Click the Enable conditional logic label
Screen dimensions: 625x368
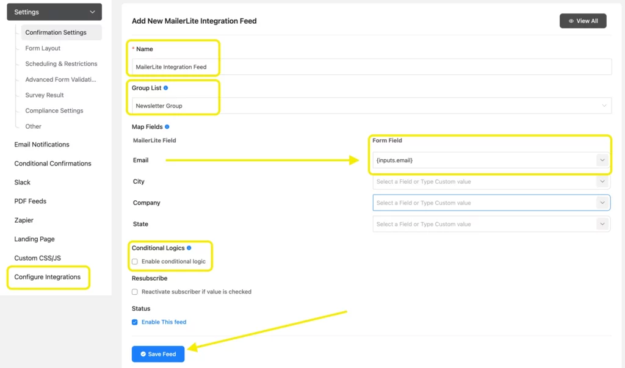(x=173, y=262)
